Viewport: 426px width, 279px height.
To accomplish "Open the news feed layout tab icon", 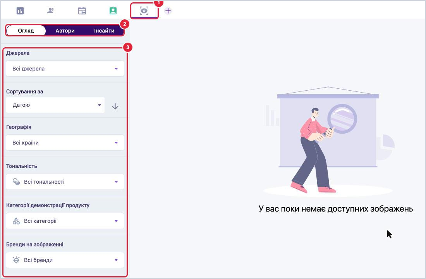I will 82,11.
